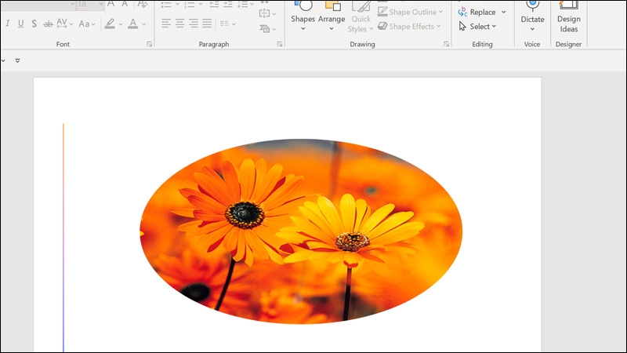The width and height of the screenshot is (627, 353).
Task: Open Format Shape dialog launcher in Drawing
Action: pos(446,44)
